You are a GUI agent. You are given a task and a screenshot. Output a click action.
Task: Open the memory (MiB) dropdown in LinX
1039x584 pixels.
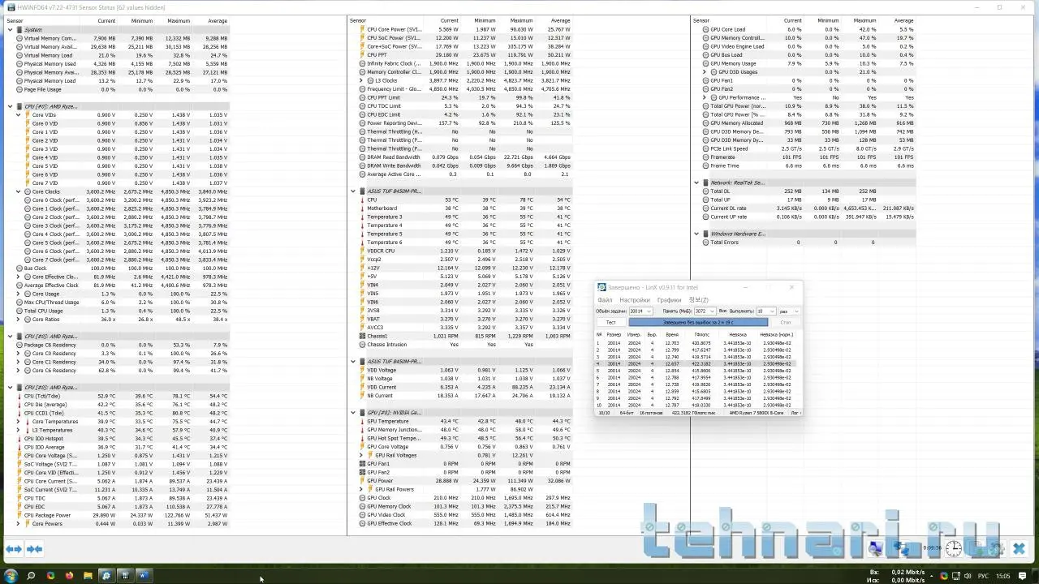(x=712, y=311)
